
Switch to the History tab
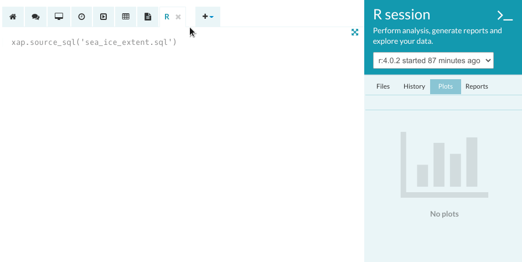[x=414, y=86]
